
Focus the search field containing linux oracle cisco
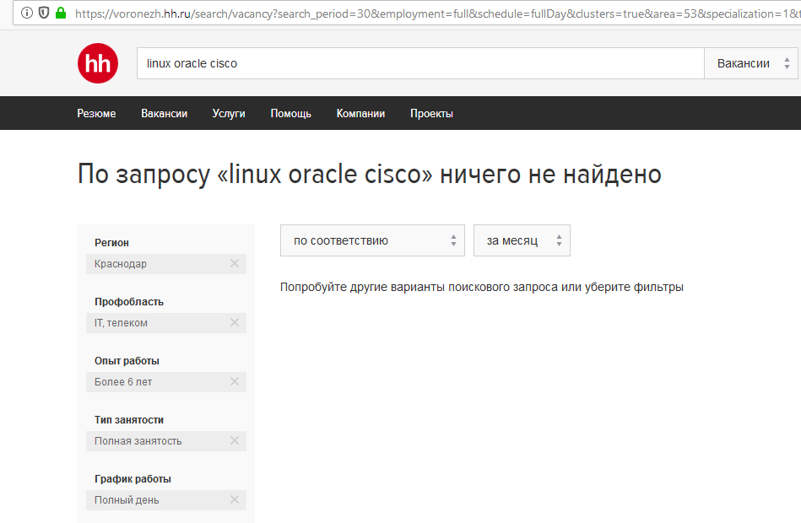point(420,63)
